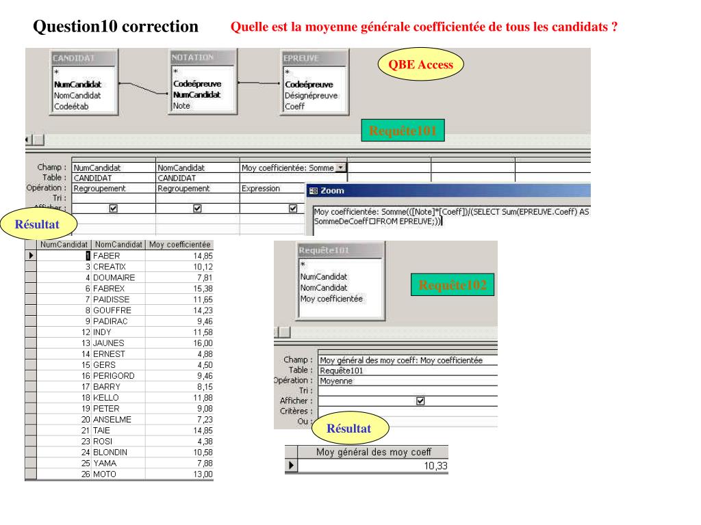Click first Regroupement cell in Opération row

click(114, 189)
